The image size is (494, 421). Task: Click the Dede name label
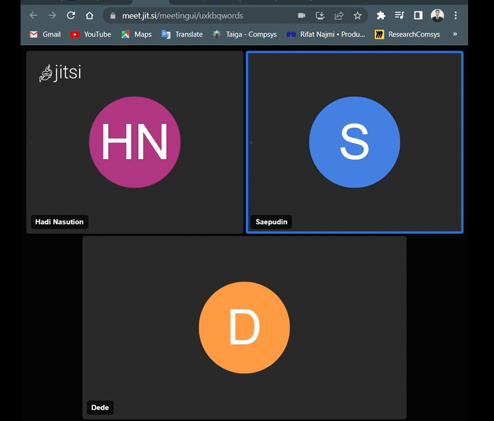pos(100,408)
